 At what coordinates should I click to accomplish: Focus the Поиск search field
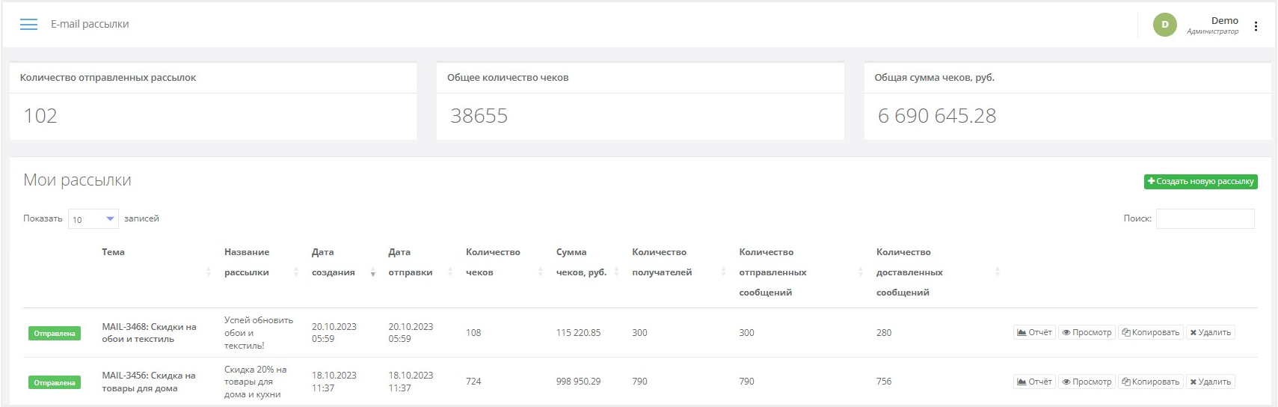tap(1205, 218)
